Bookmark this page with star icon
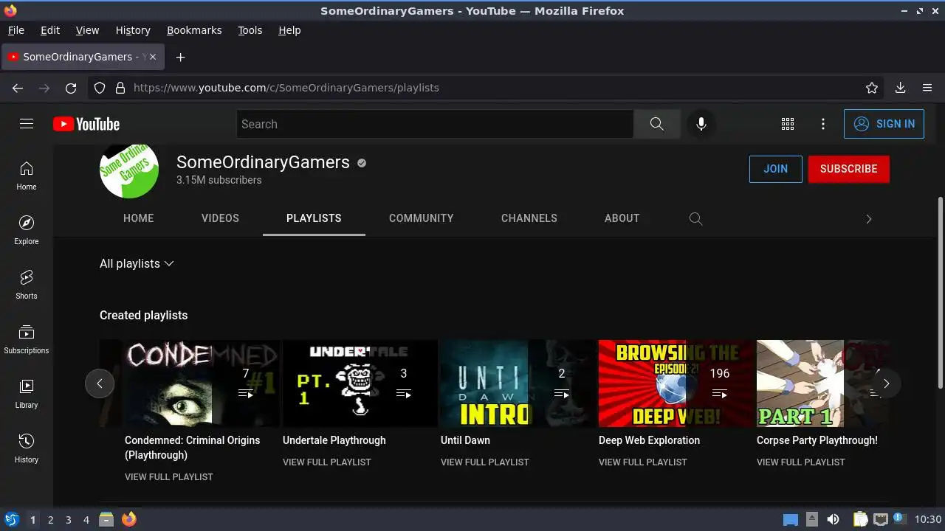This screenshot has height=531, width=945. [x=872, y=88]
